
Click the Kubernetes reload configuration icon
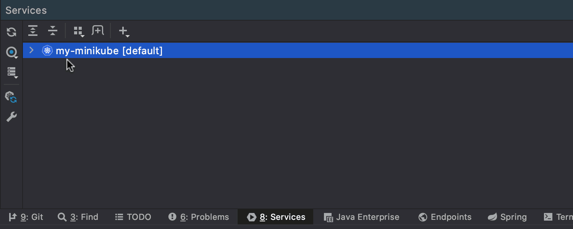point(11,97)
